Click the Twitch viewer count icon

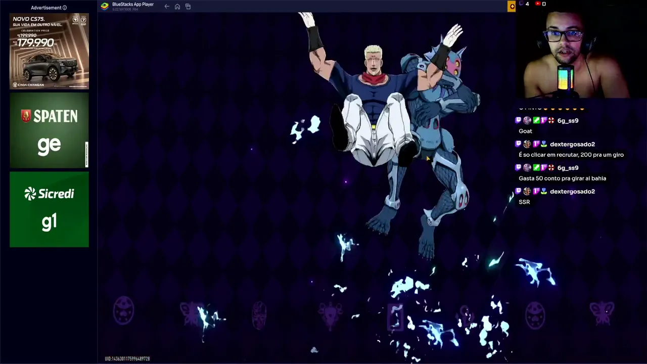[521, 4]
